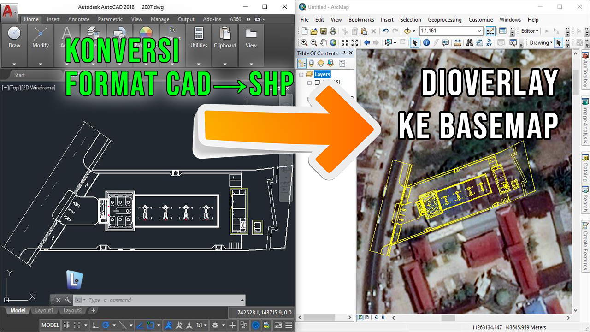
Task: Open Editor Toolbar icon in ArcMap
Action: click(x=490, y=31)
